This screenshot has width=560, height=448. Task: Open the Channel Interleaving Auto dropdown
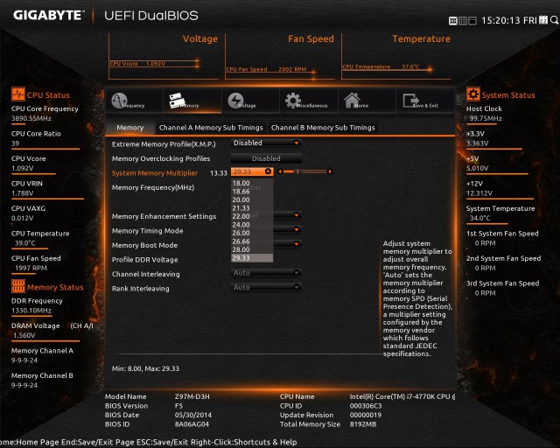[x=266, y=273]
